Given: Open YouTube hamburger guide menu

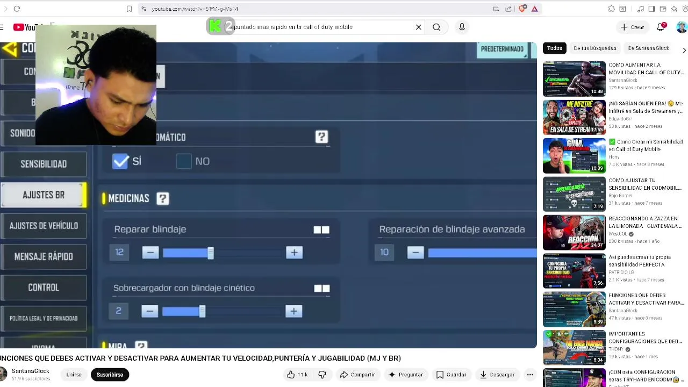Looking at the screenshot, I should (x=2, y=27).
